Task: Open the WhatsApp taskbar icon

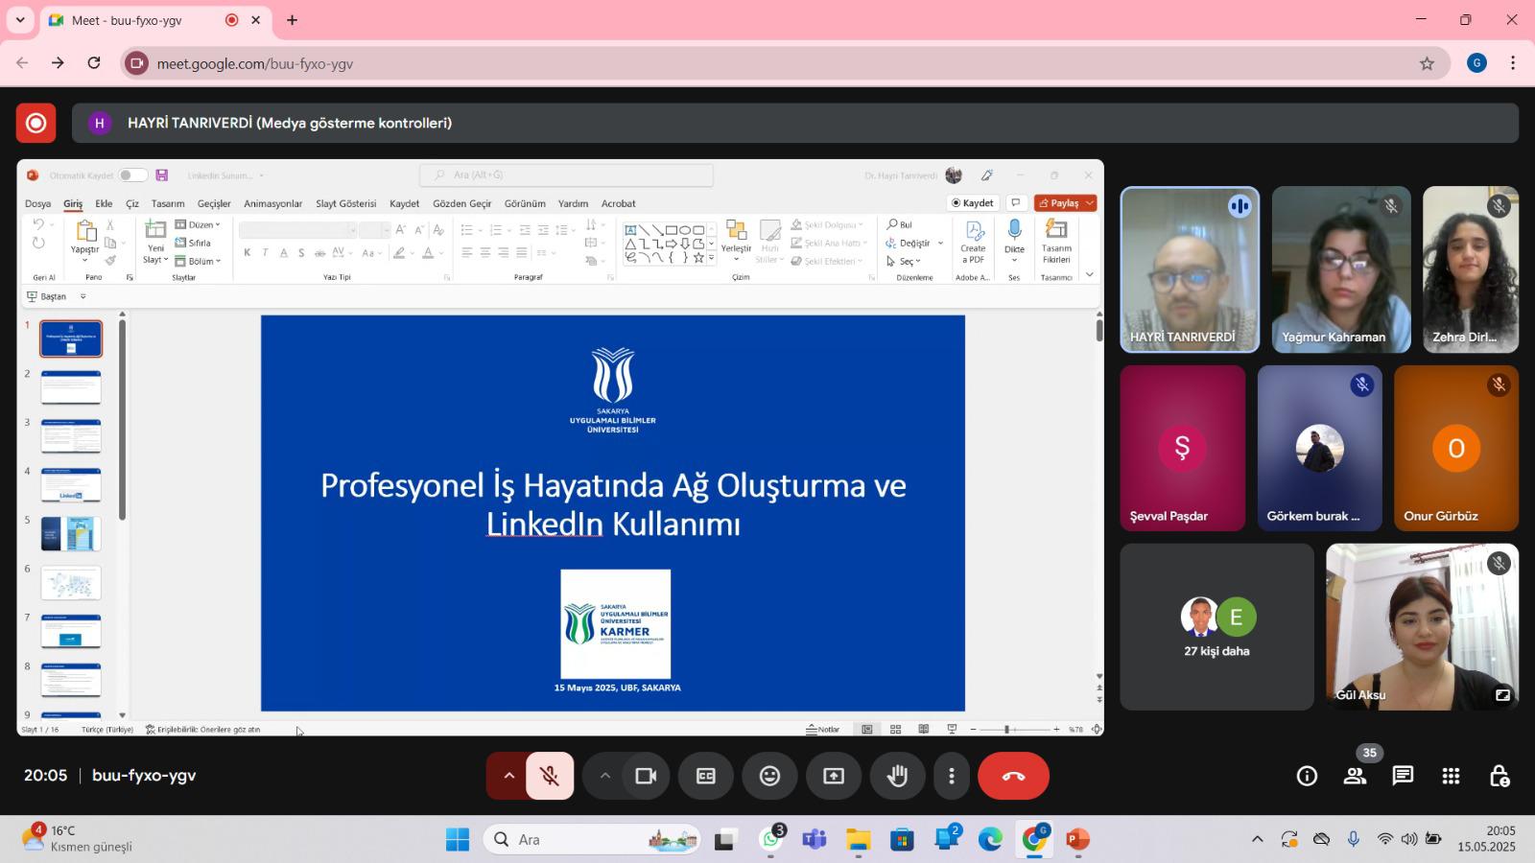Action: (771, 840)
